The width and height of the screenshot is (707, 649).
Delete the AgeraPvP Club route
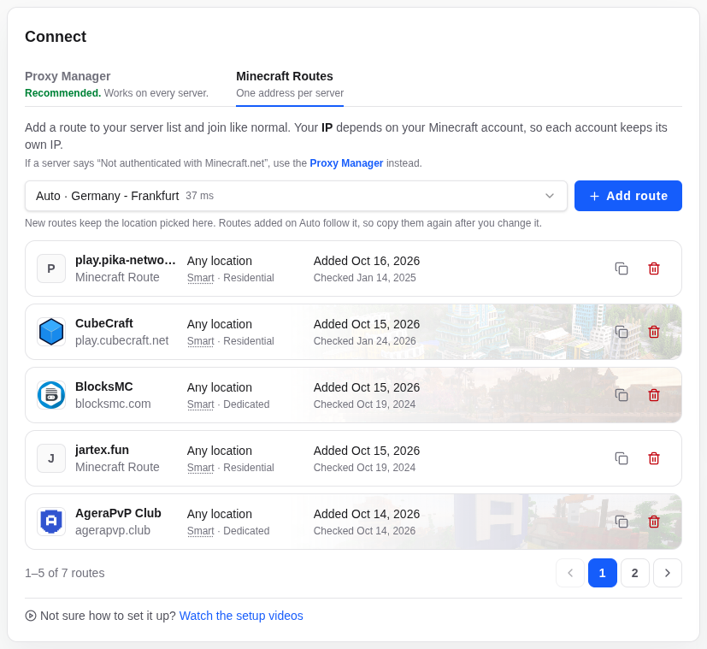654,522
